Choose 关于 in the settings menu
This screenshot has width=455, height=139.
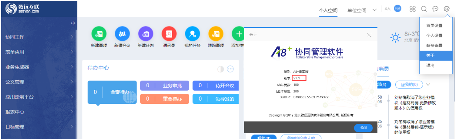coord(436,55)
